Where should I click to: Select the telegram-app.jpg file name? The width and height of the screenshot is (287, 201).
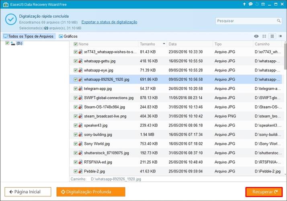[x=98, y=88]
